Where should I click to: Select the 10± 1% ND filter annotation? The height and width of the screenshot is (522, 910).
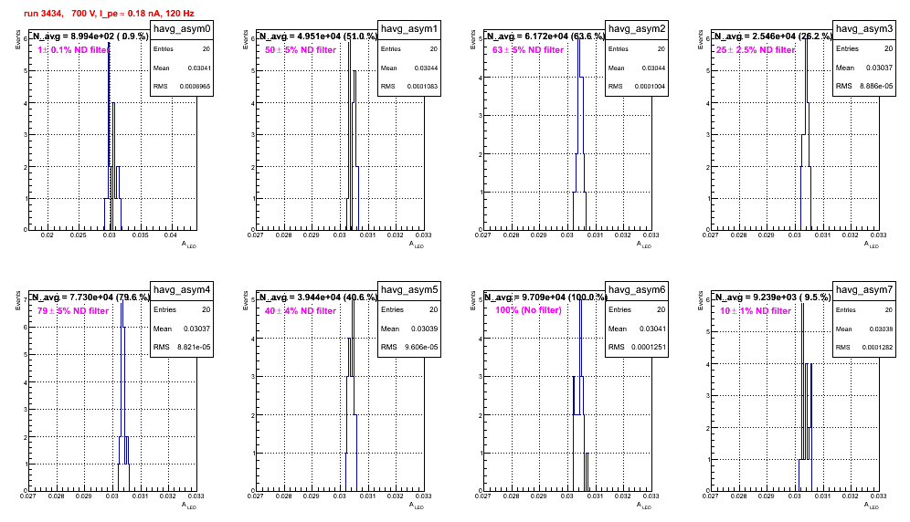tap(756, 311)
